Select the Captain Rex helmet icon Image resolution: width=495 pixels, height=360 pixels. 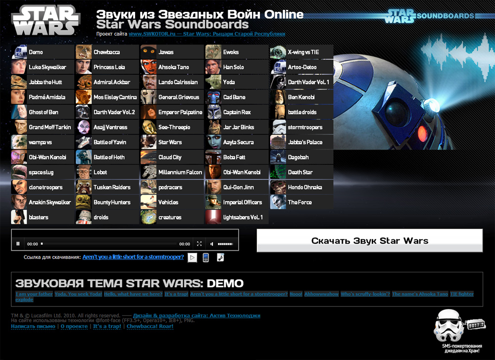click(213, 112)
